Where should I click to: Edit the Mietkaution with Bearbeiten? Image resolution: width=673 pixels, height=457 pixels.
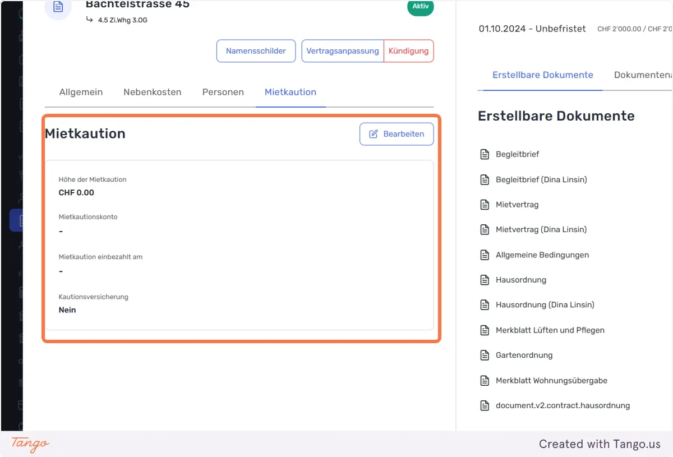[x=397, y=134]
